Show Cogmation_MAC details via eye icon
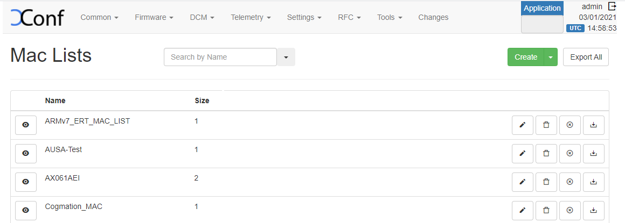The width and height of the screenshot is (625, 223). (x=25, y=210)
